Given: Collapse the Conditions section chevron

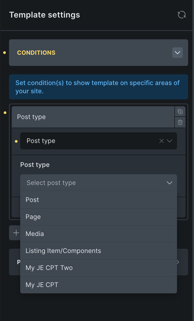Looking at the screenshot, I should tap(177, 53).
